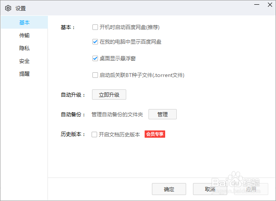Viewport: 276px width, 201px height.
Task: Go to the 安全 settings tab
Action: point(24,61)
